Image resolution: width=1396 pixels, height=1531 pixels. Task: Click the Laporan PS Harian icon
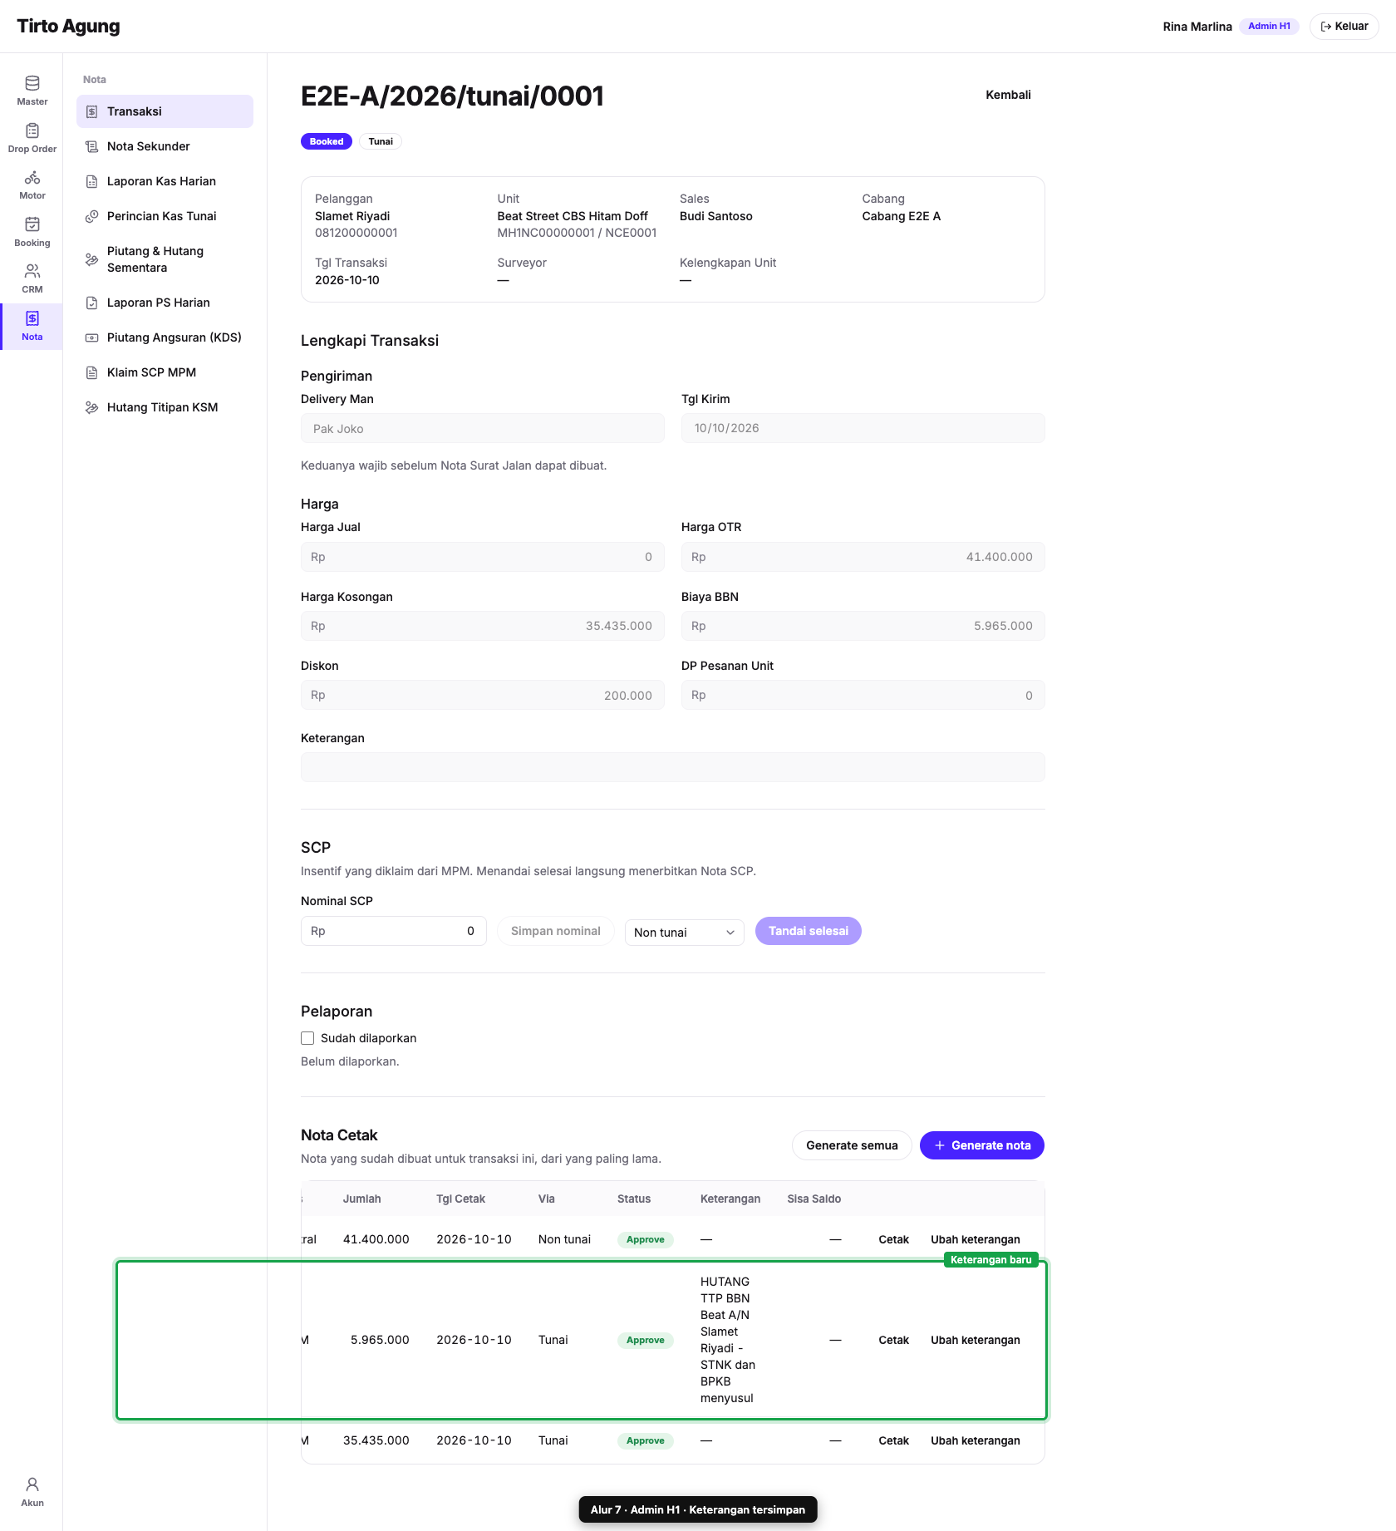[92, 303]
